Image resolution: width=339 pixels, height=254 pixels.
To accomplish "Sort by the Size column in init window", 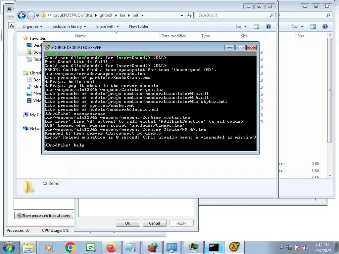I will click(244, 36).
